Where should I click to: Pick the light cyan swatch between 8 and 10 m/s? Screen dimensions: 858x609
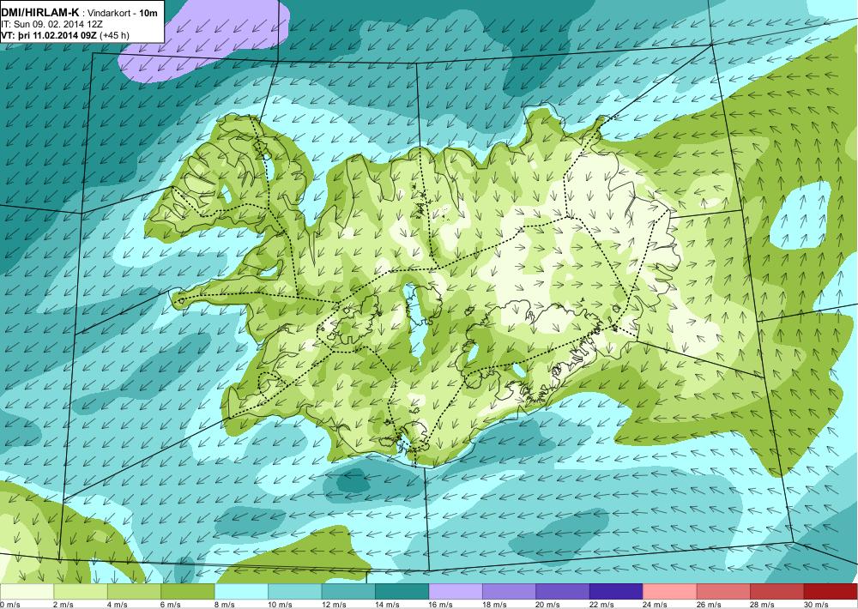point(241,592)
